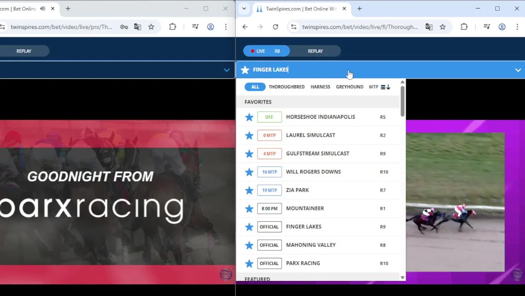Toggle favorite star in Finger Lakes list row

pyautogui.click(x=249, y=227)
